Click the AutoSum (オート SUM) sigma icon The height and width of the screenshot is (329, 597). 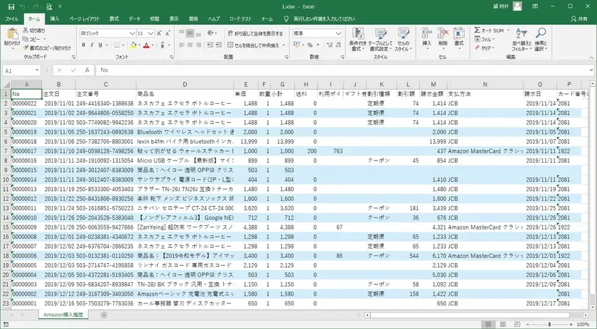[x=477, y=30]
